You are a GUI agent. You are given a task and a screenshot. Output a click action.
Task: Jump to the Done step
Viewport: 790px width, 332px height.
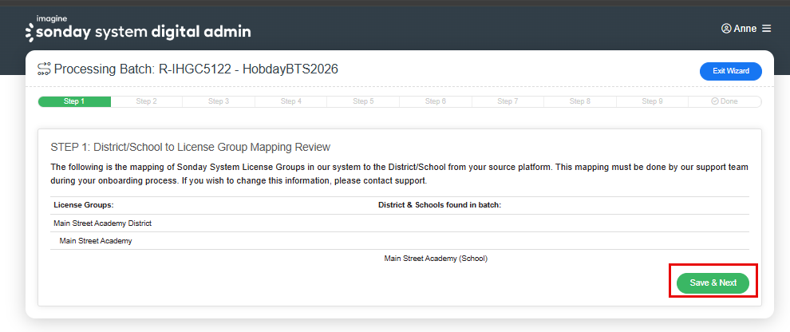tap(725, 101)
